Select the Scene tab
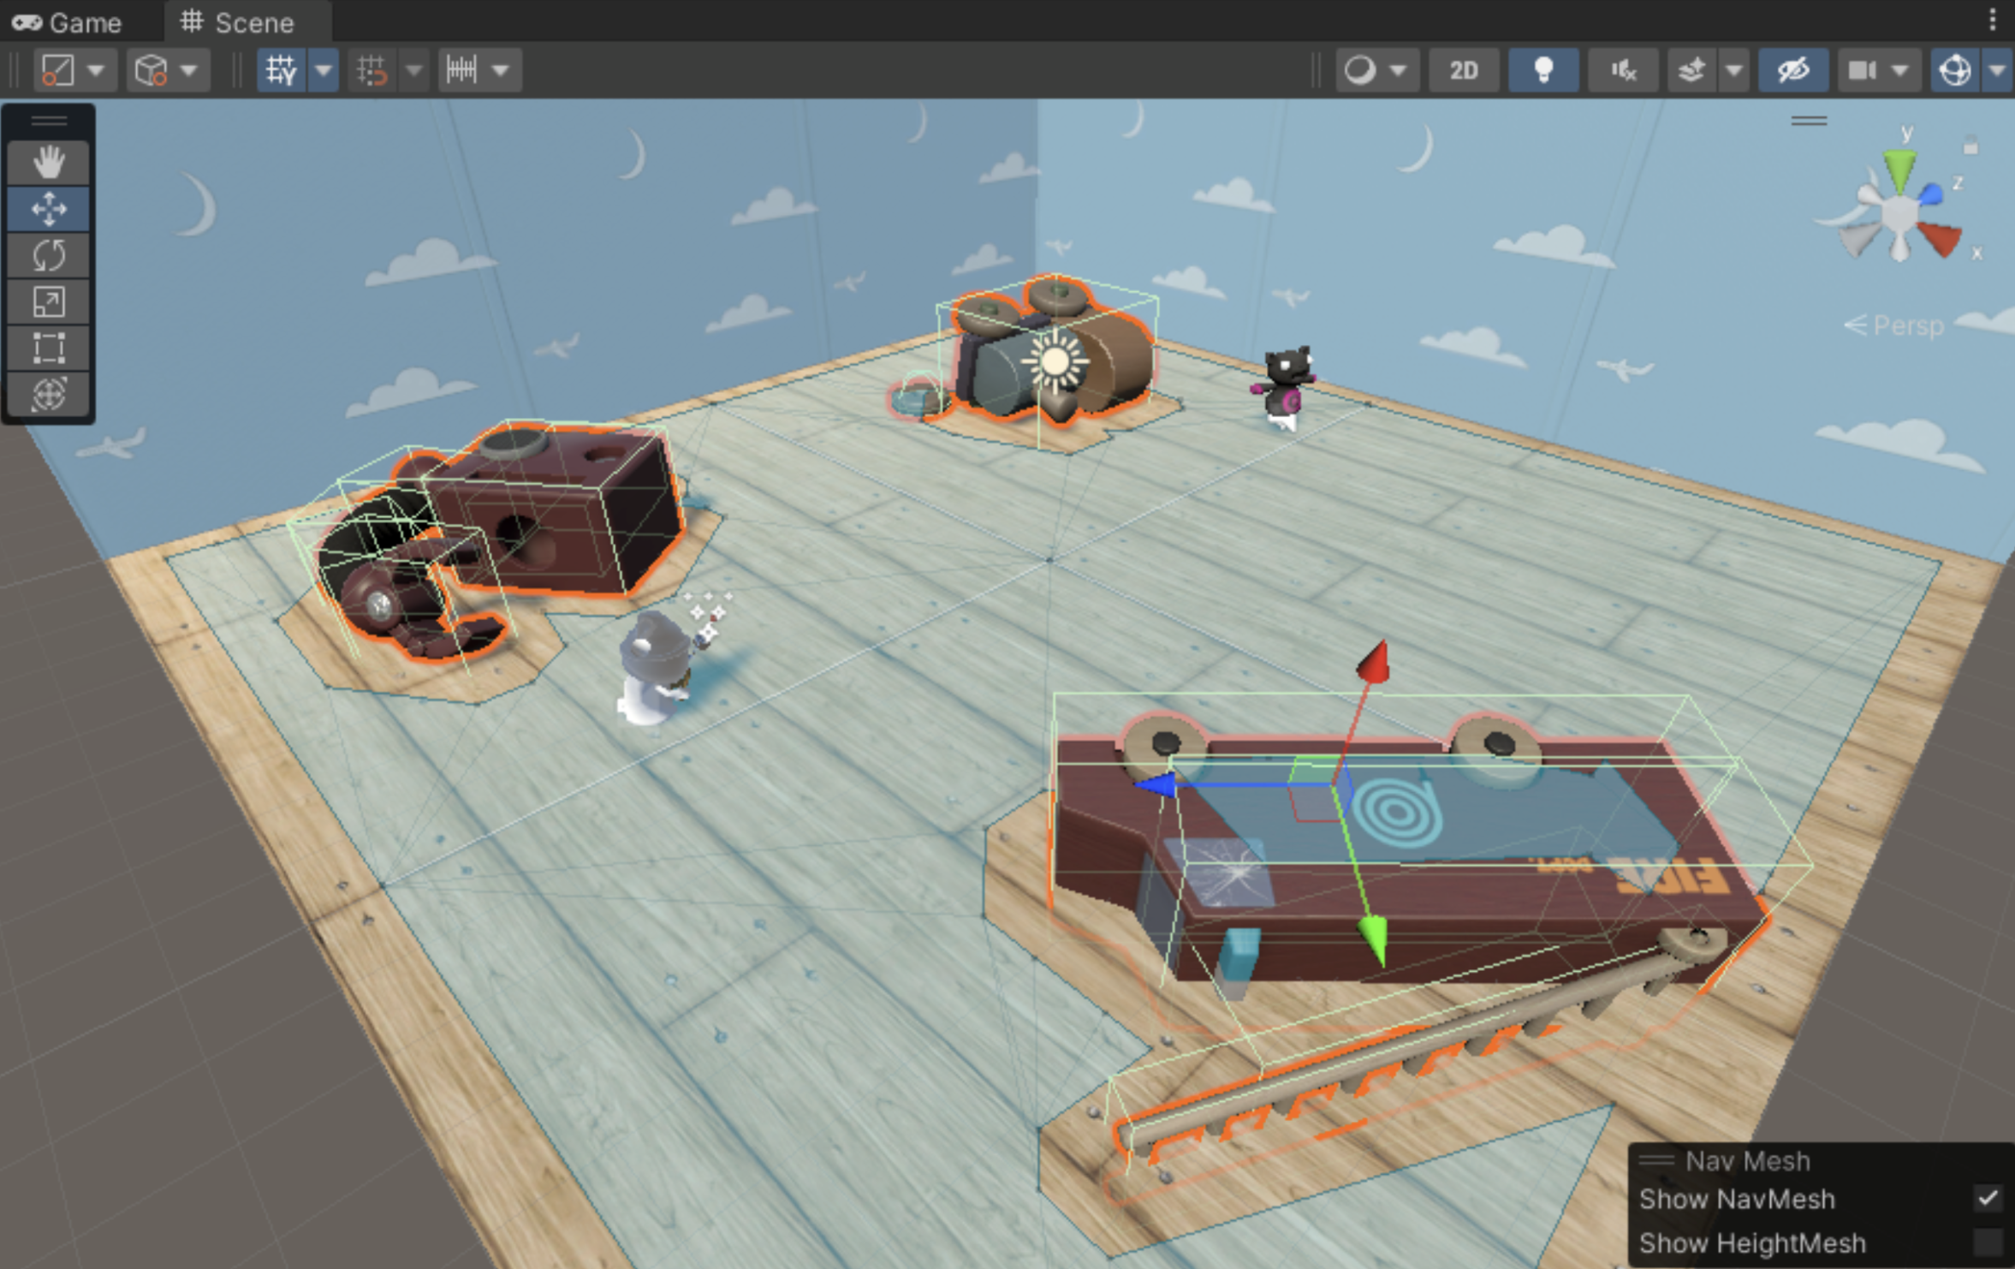This screenshot has width=2015, height=1269. [x=238, y=22]
